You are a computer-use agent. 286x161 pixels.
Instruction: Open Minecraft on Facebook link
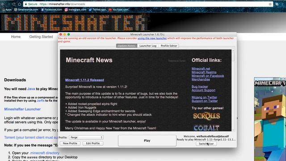(x=208, y=76)
